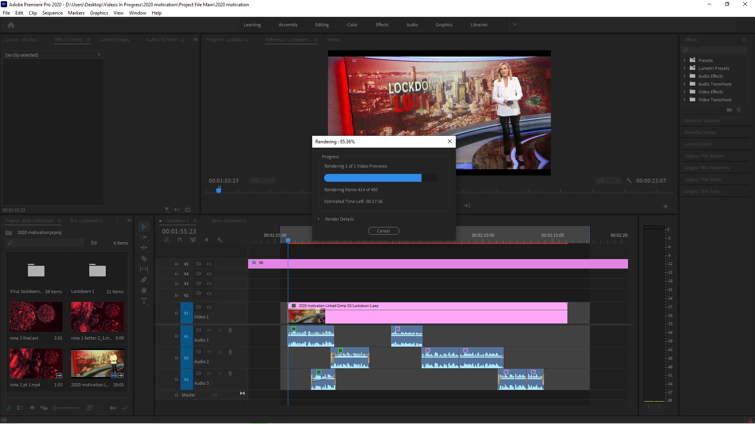Mute the Audio 1 track
The image size is (755, 424).
pos(209,331)
